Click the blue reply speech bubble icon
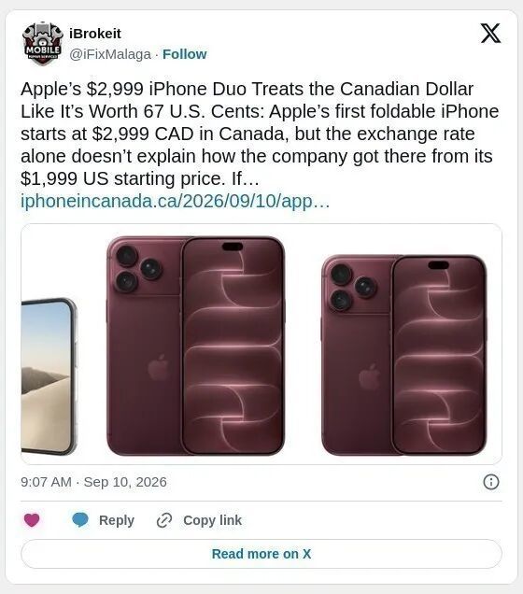523x594 pixels. tap(80, 519)
